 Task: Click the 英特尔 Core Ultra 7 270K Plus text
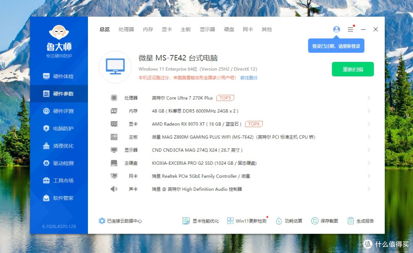pos(182,98)
